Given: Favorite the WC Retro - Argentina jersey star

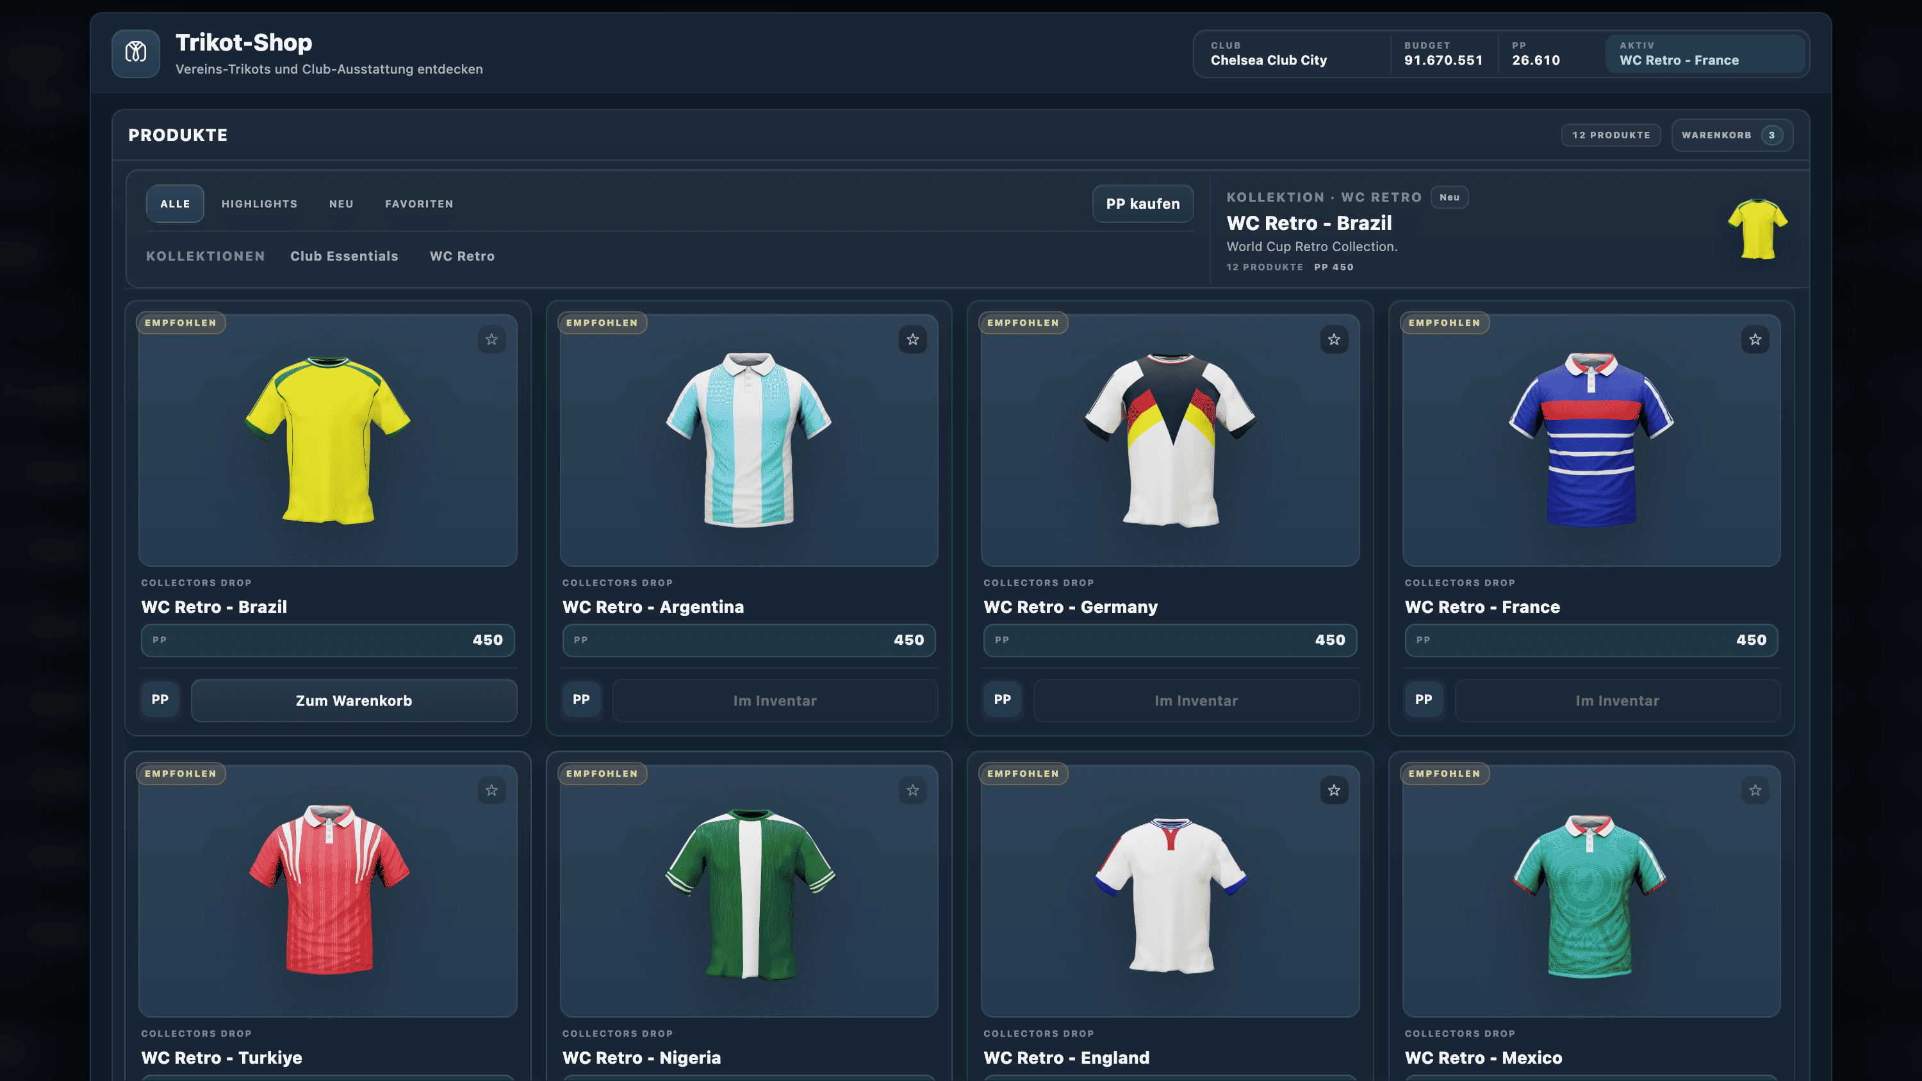Looking at the screenshot, I should (x=912, y=339).
